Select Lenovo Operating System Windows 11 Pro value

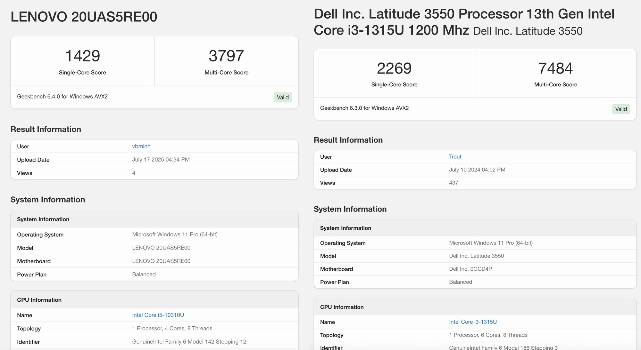tap(175, 235)
